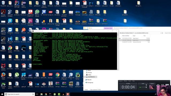Open GeForce Experience desktop icon
This screenshot has height=96, width=171.
tap(3, 40)
